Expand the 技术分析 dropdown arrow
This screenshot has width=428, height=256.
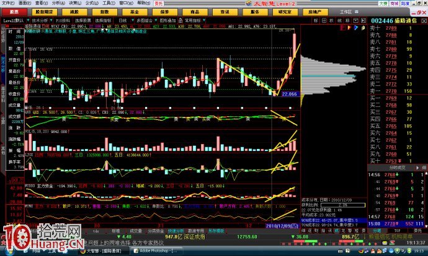click(x=51, y=20)
